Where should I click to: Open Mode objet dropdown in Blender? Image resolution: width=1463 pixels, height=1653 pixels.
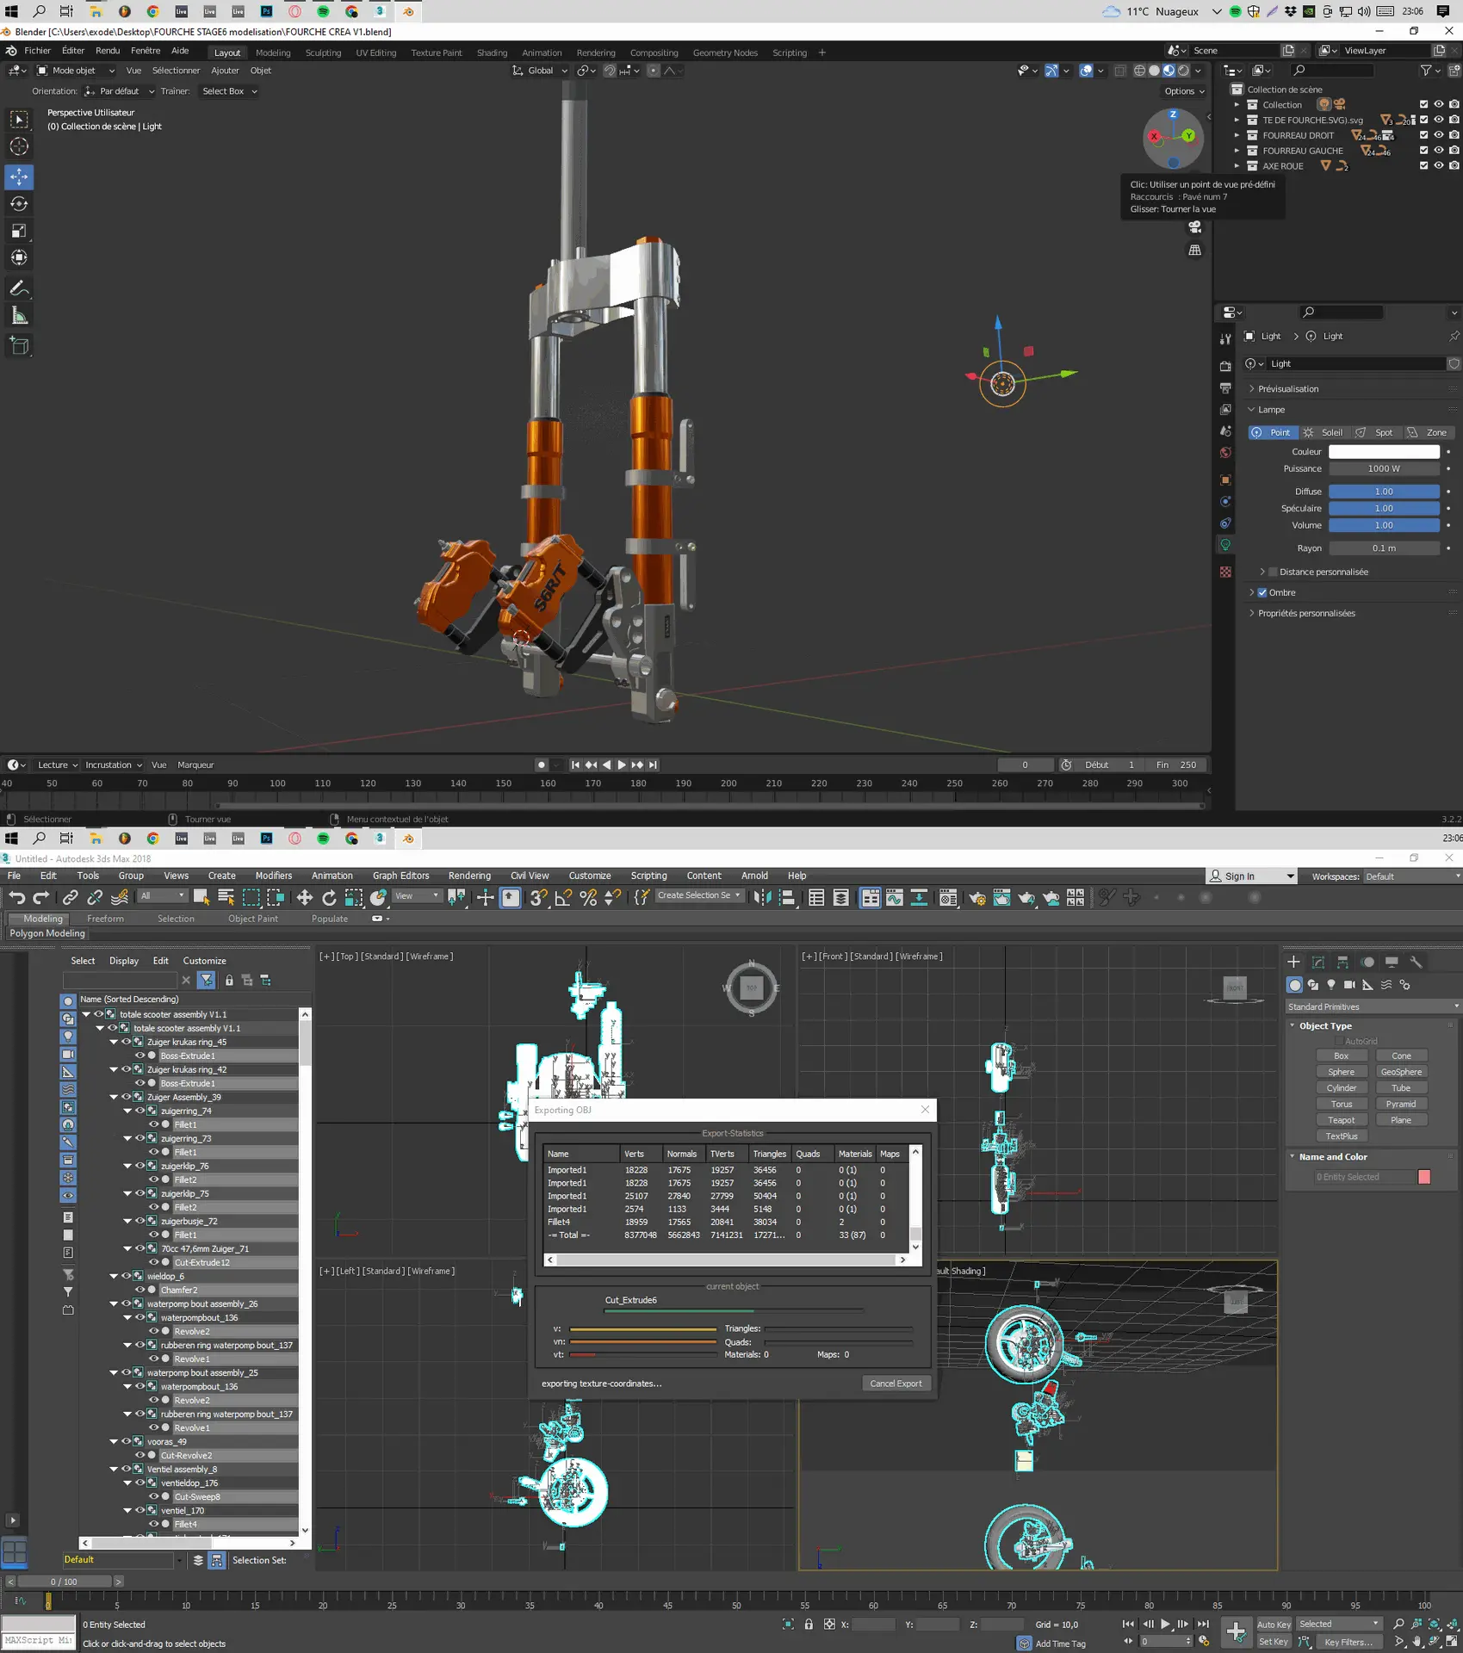tap(75, 71)
